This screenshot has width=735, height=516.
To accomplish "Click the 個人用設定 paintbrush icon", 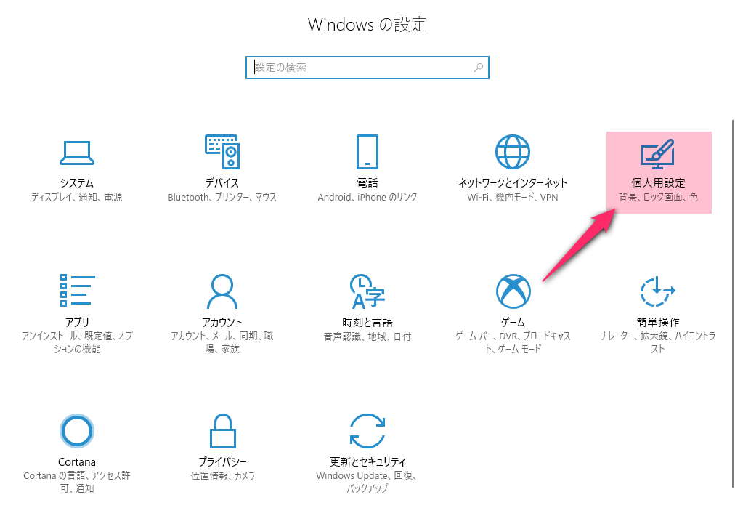I will click(658, 154).
